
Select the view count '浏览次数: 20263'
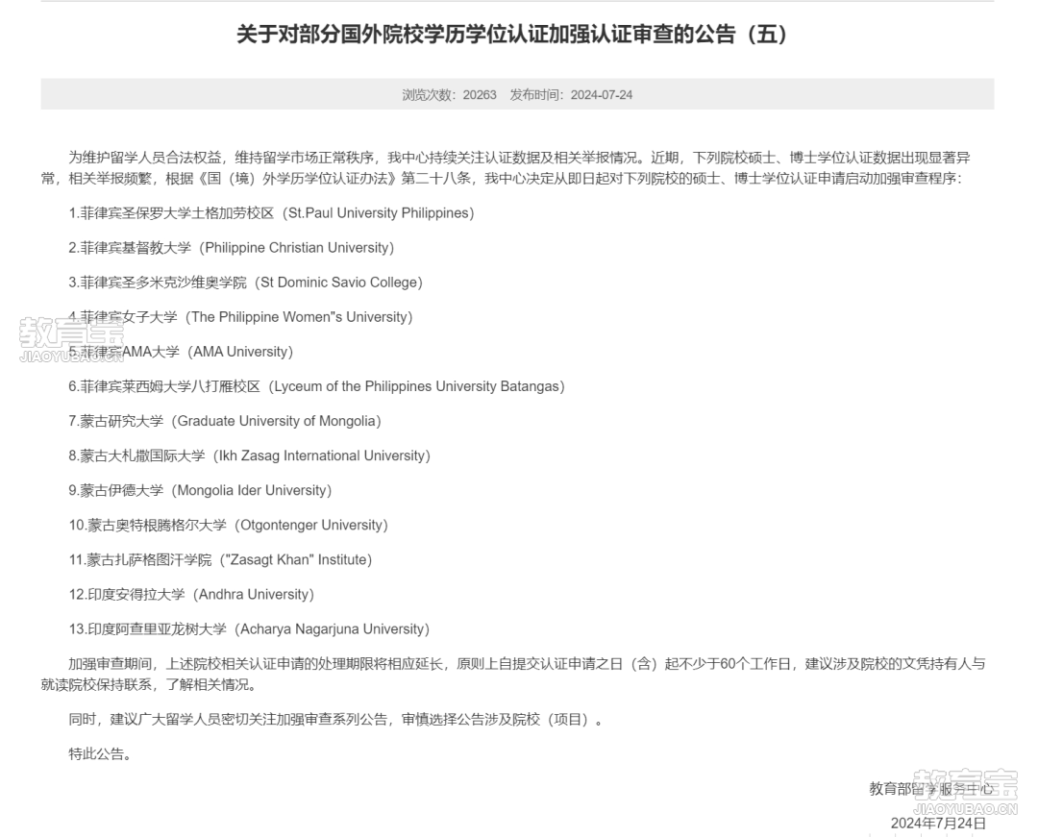pos(449,94)
